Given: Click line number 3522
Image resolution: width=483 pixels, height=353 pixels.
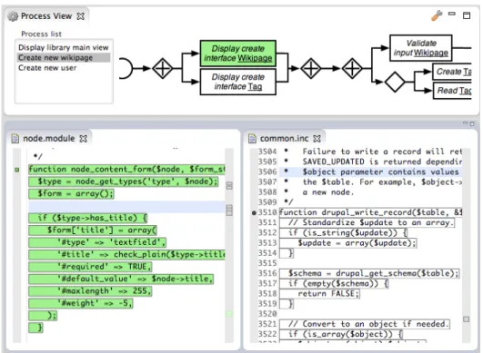Looking at the screenshot, I should coord(267,334).
